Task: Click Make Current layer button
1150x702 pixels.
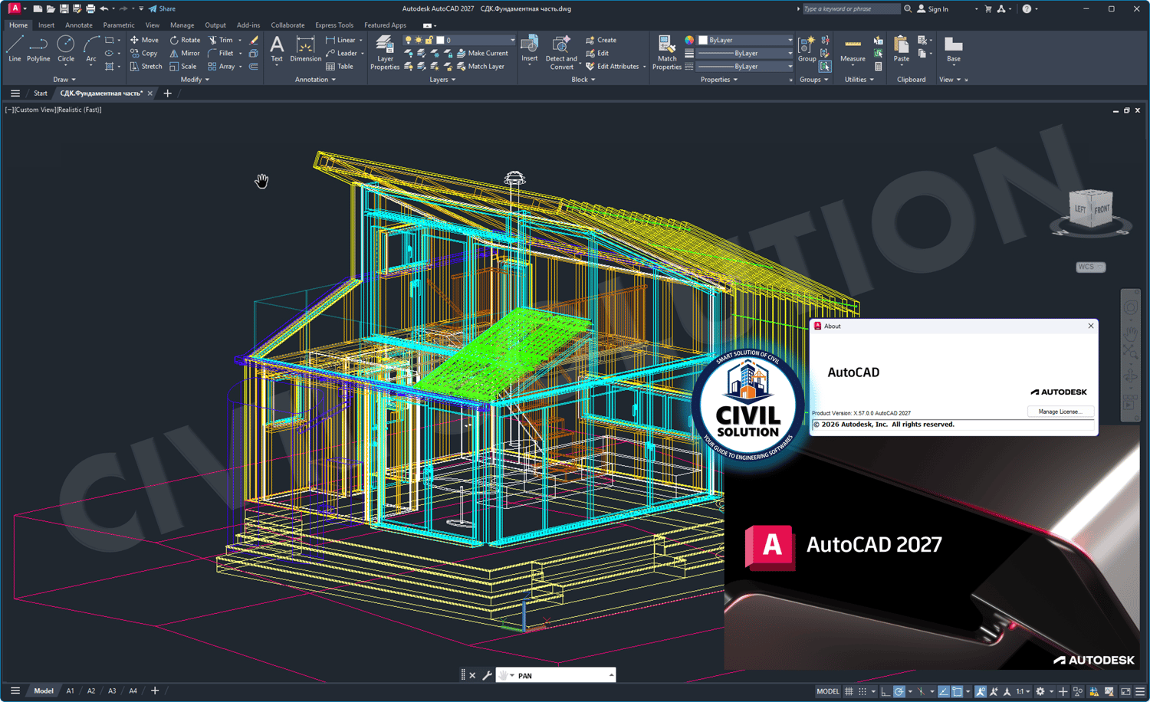Action: point(482,53)
